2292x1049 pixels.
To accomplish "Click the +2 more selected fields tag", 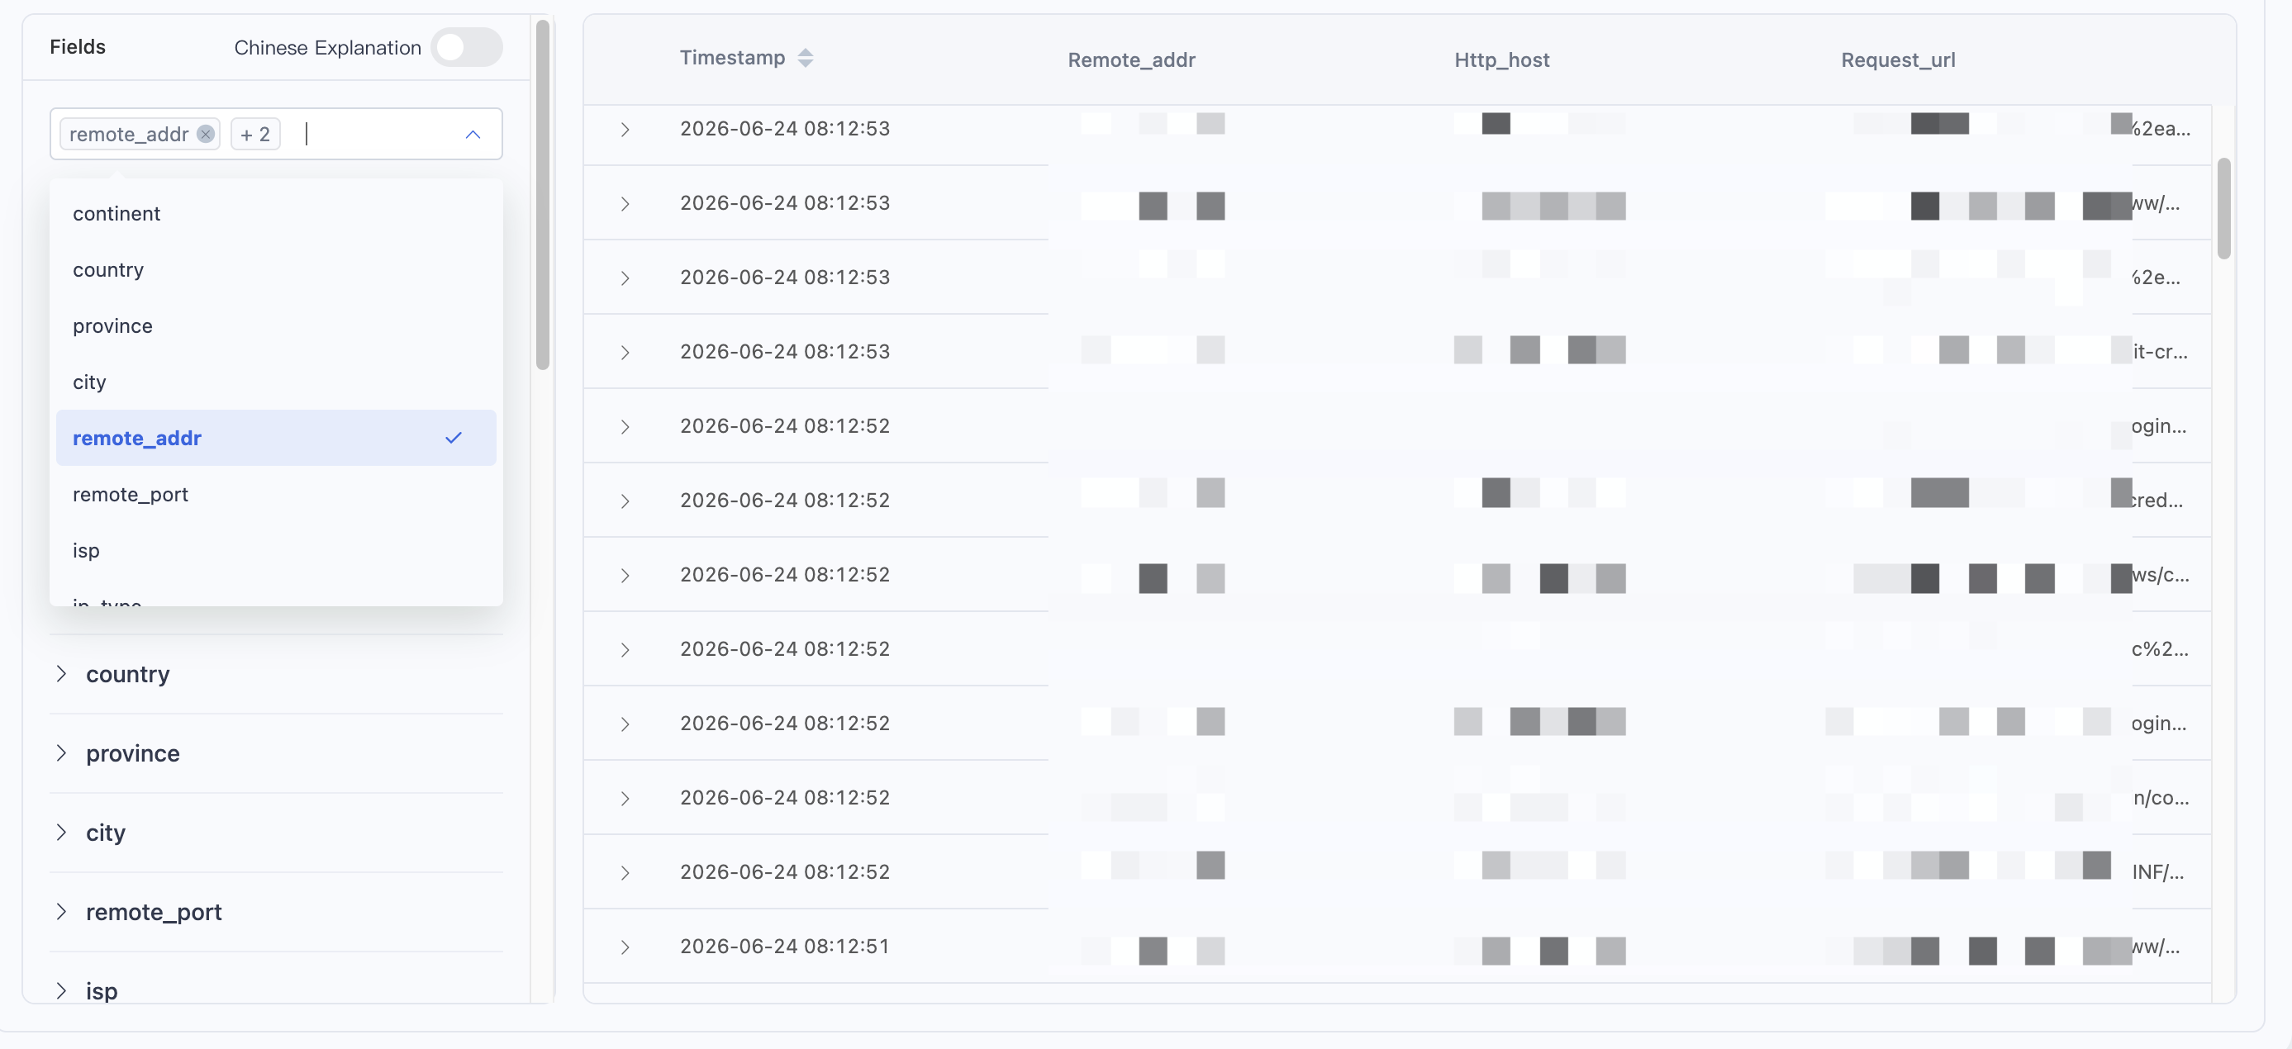I will 255,135.
